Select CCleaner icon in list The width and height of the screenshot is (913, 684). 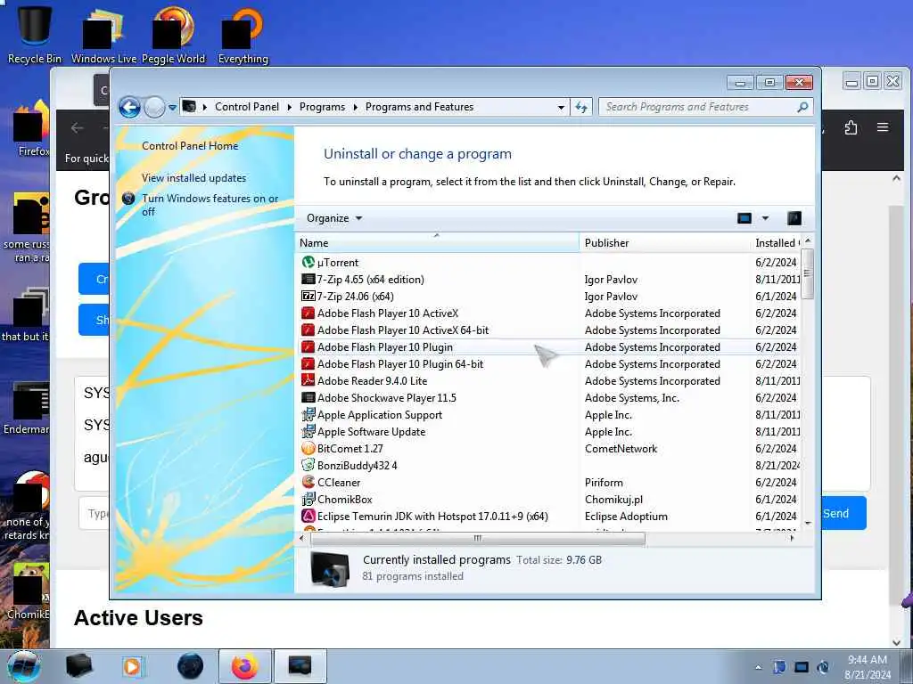click(308, 482)
